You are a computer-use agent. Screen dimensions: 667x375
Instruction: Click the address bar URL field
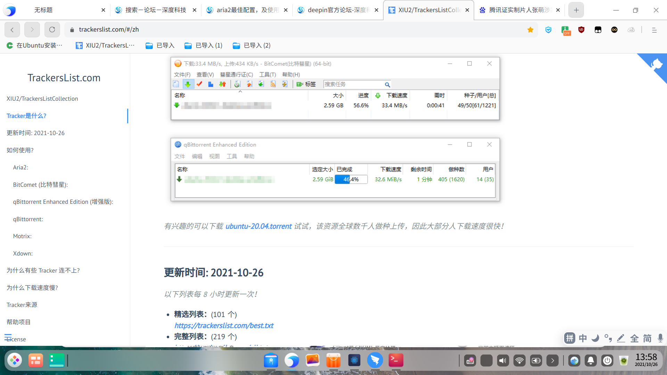(278, 30)
